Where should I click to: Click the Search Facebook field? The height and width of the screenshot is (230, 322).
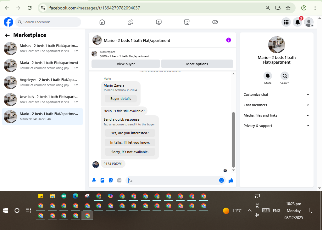48,22
